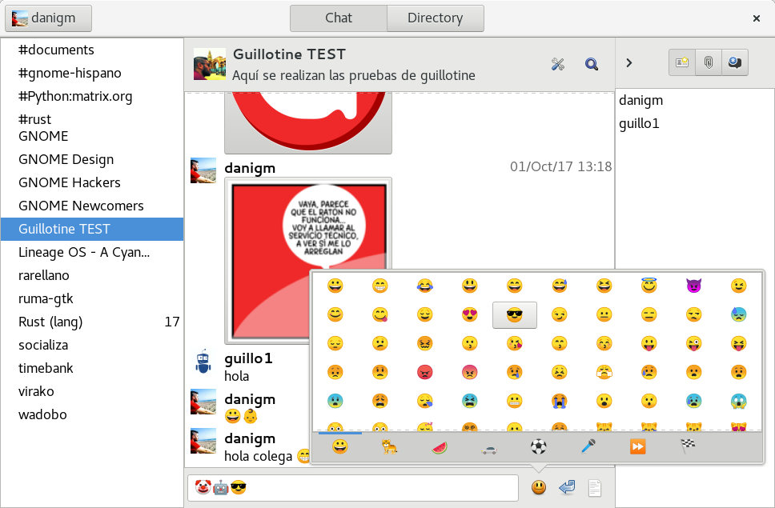775x508 pixels.
Task: Select the Guillotine TEST room
Action: click(x=92, y=229)
